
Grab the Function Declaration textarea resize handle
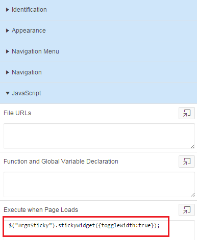[x=192, y=195]
